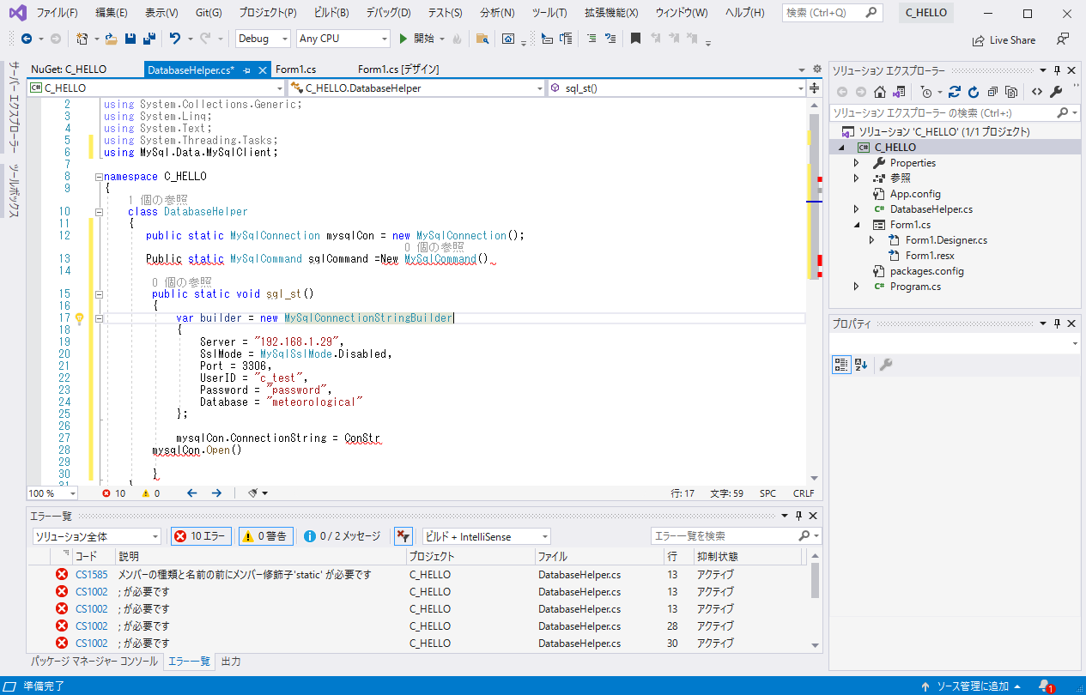
Task: Open Properties wrench icon in Solution Explorer
Action: (1056, 92)
